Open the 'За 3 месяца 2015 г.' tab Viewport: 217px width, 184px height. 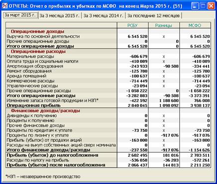tap(60, 16)
